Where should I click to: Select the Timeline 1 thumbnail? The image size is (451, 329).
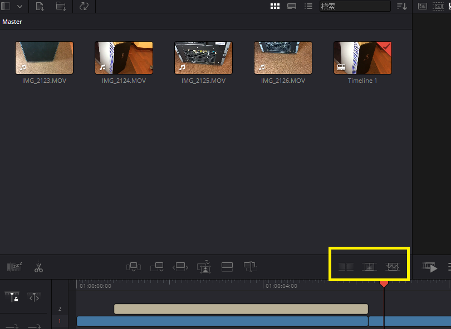point(362,58)
